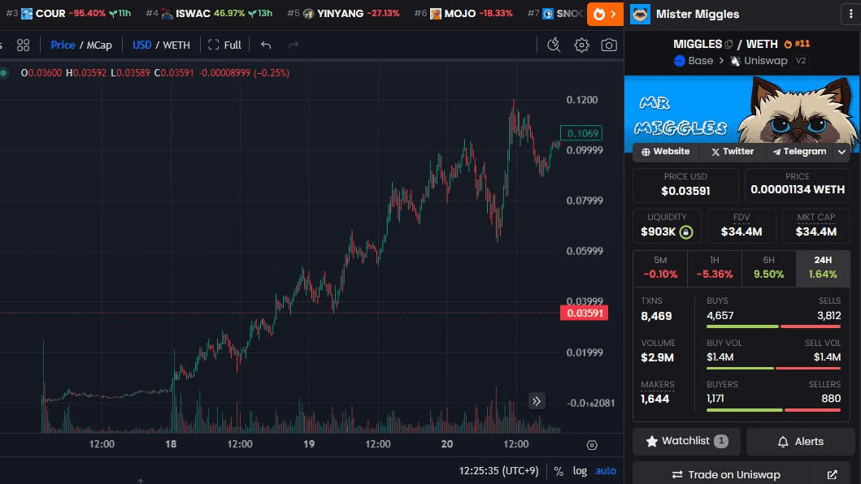Click the LIQUIDITY $903K box
The width and height of the screenshot is (861, 484).
click(x=667, y=226)
